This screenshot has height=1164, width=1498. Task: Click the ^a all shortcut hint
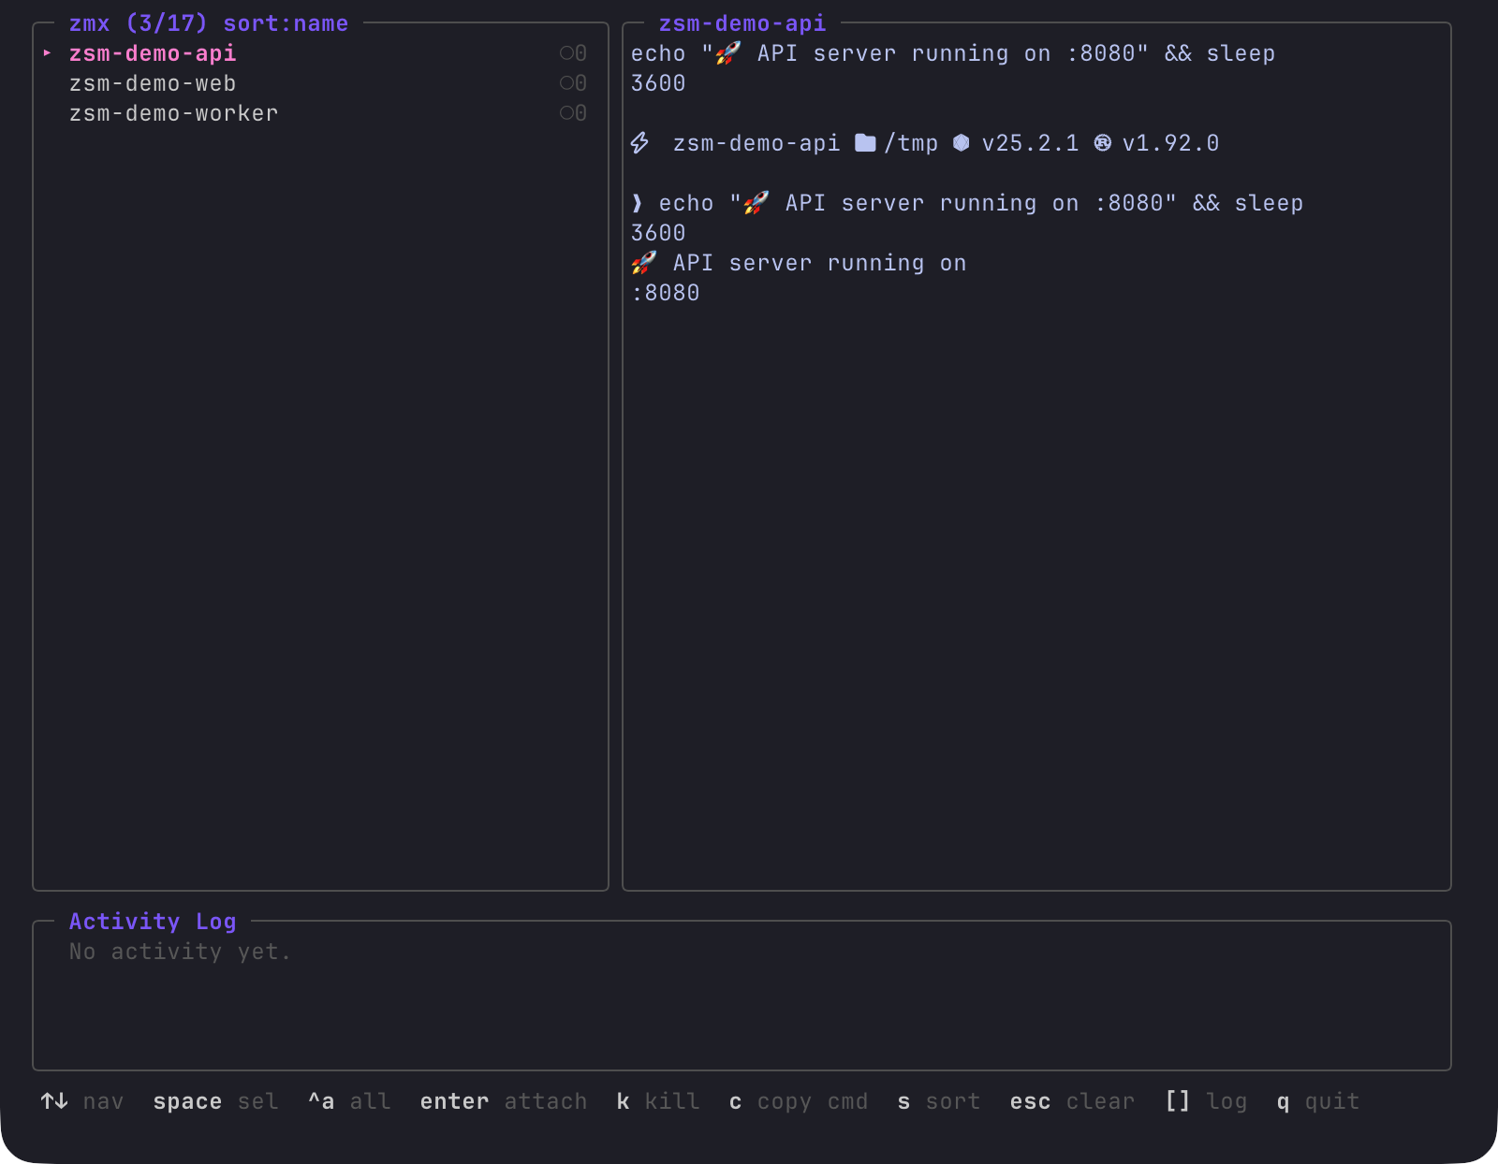click(x=349, y=1101)
